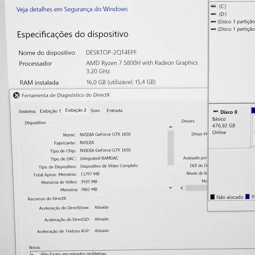Click the DirectX diagnostic tool title icon

pos(16,95)
